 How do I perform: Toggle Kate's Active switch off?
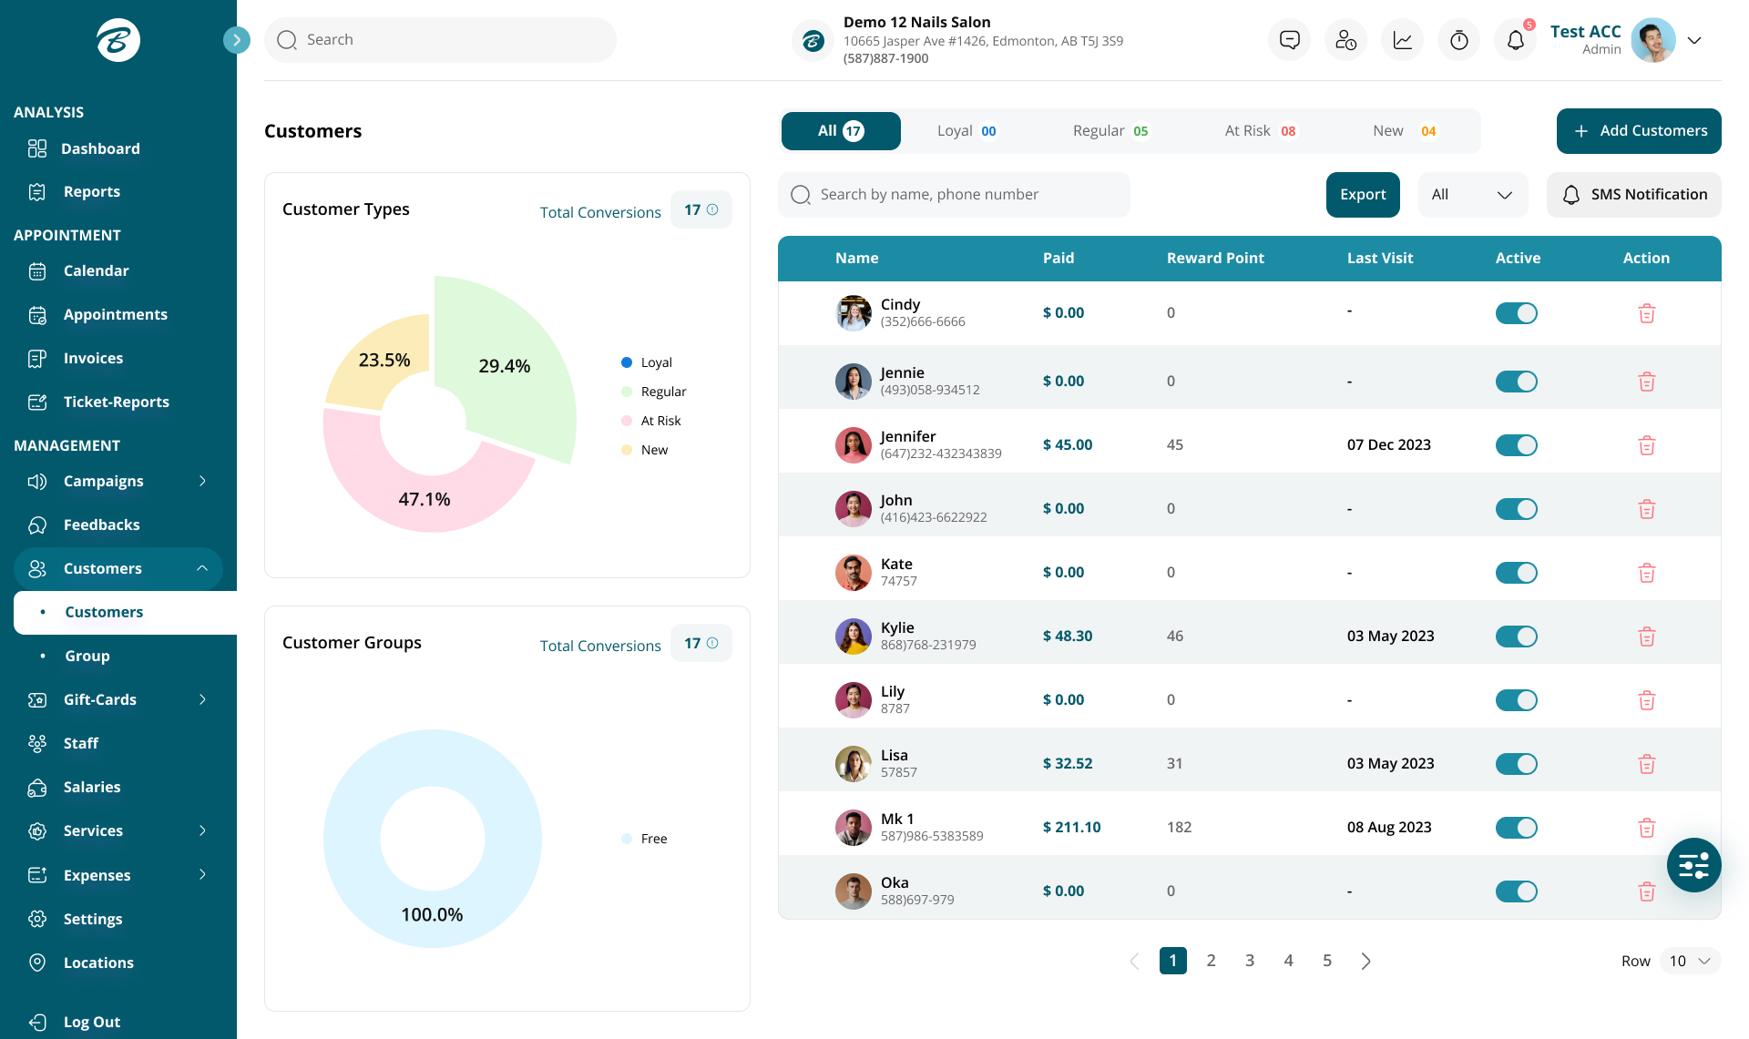point(1516,573)
